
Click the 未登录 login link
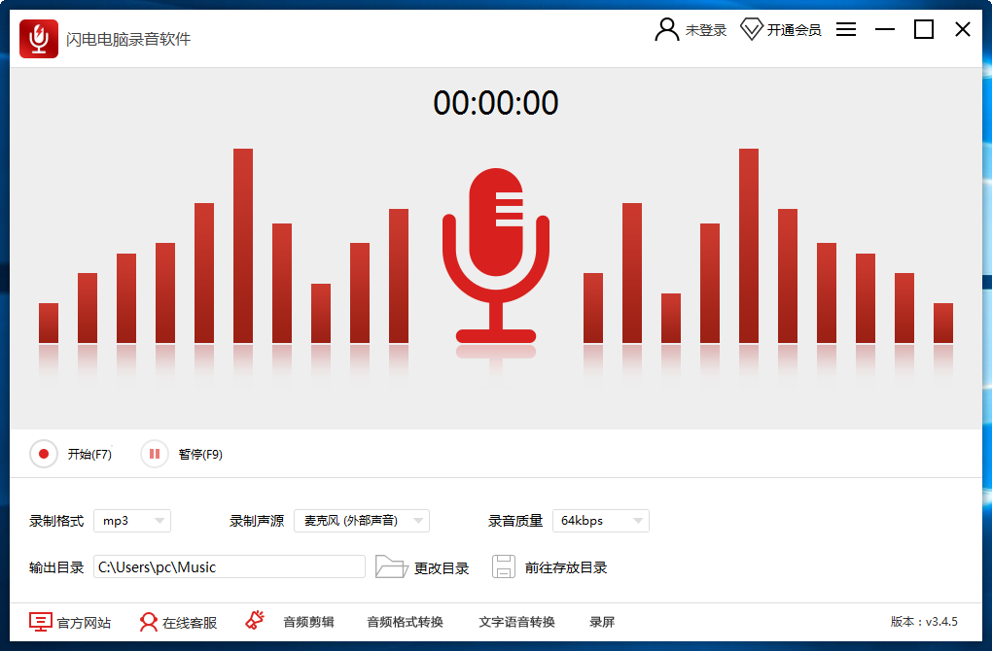[706, 29]
